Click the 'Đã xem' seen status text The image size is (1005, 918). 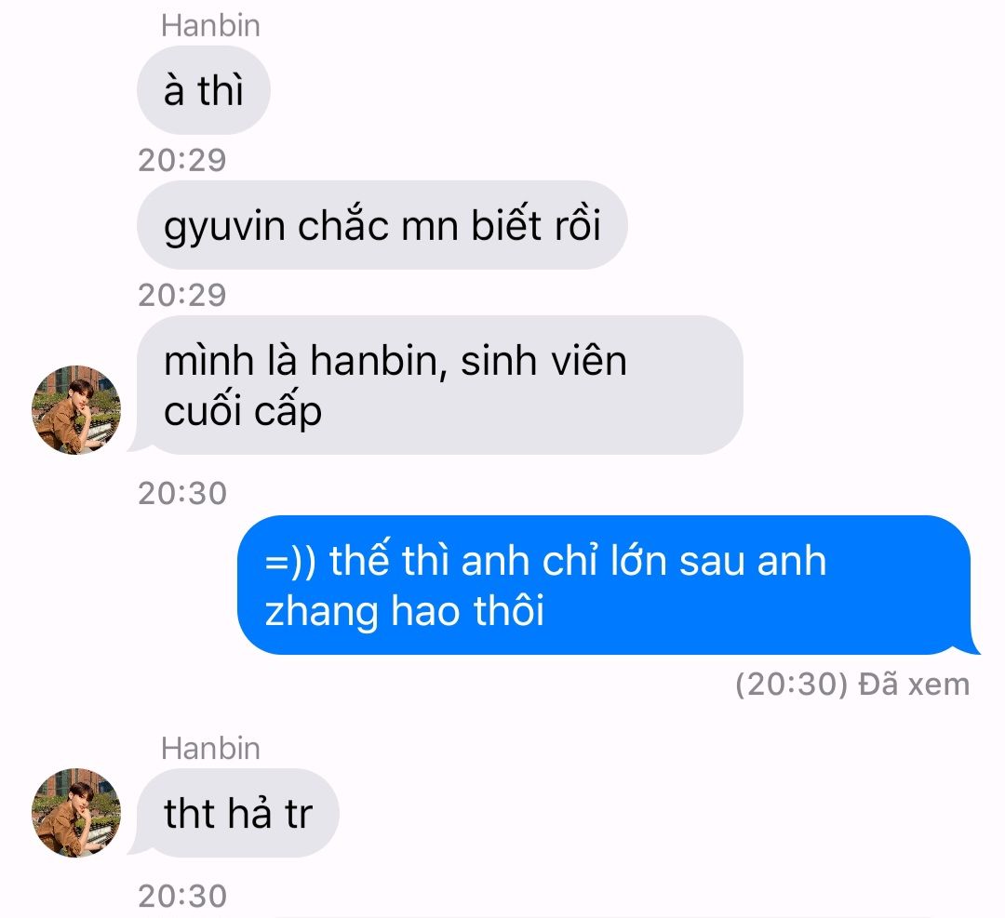(x=914, y=685)
